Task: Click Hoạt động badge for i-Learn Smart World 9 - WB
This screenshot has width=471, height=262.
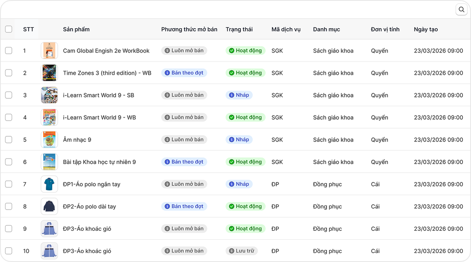Action: click(x=246, y=117)
